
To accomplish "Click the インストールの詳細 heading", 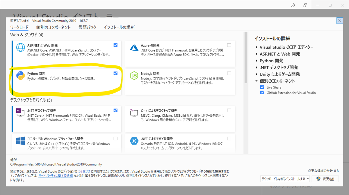I will click(x=273, y=38).
